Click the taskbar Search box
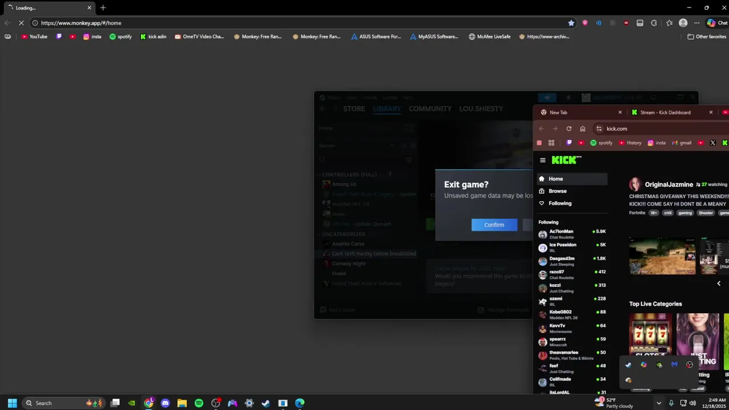The width and height of the screenshot is (729, 410). tap(63, 403)
